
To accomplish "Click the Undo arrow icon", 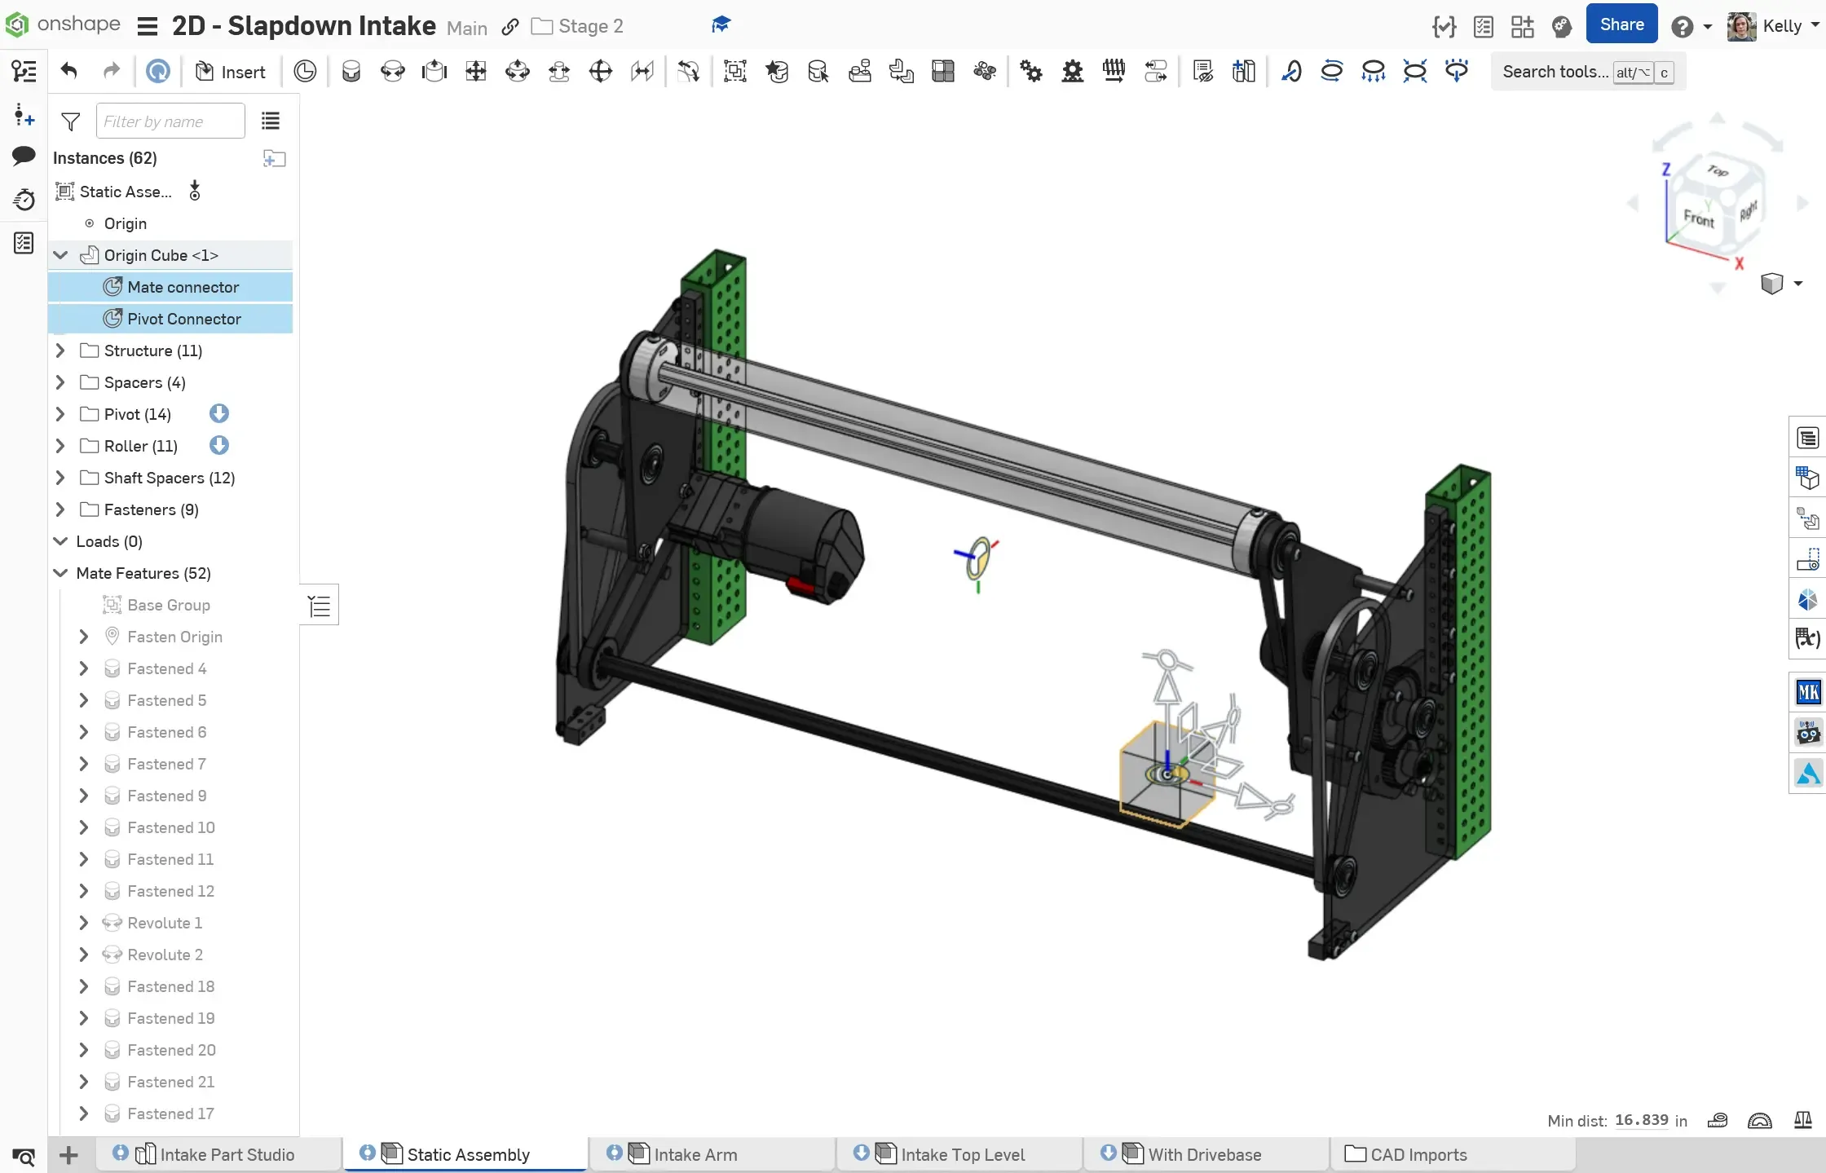I will click(69, 72).
